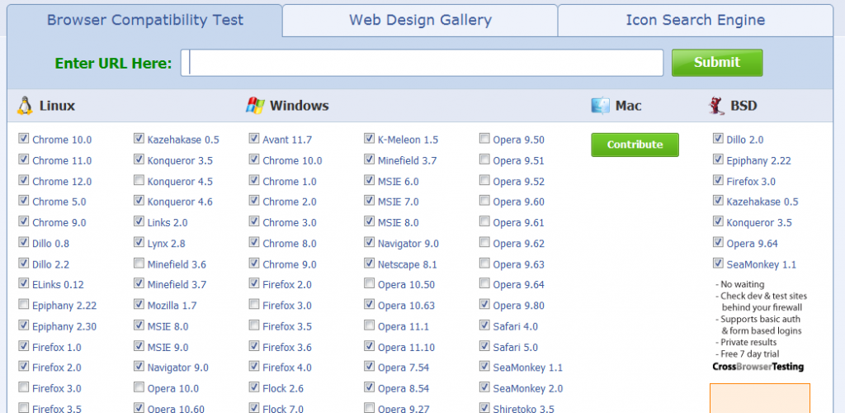Screen dimensions: 845x413
Task: Click the 'Opera 9.52' label text
Action: 518,182
